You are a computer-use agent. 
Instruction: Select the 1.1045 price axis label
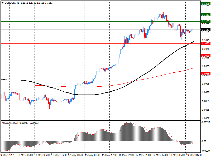206,49
